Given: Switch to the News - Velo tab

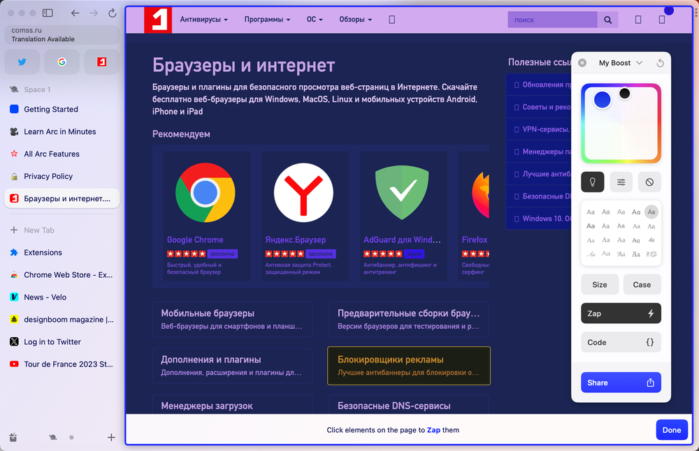Looking at the screenshot, I should pos(62,297).
